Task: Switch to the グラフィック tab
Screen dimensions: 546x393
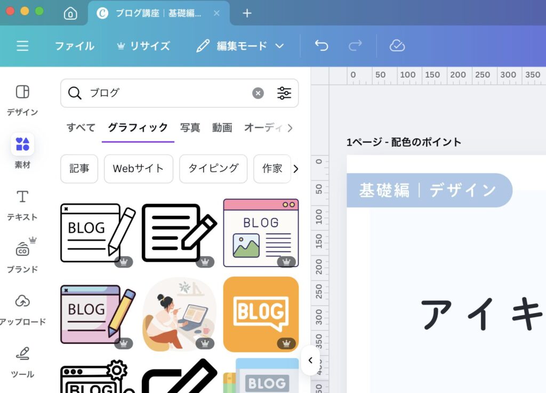Action: [x=138, y=128]
